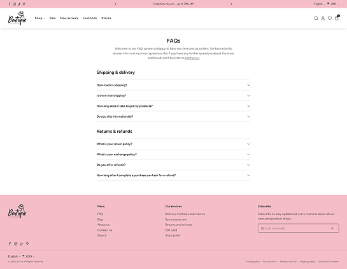Open TikTok icon in footer
347x269 pixels.
click(22, 244)
